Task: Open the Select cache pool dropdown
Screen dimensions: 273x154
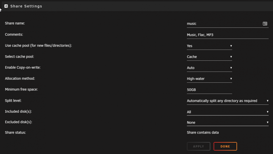Action: point(209,57)
